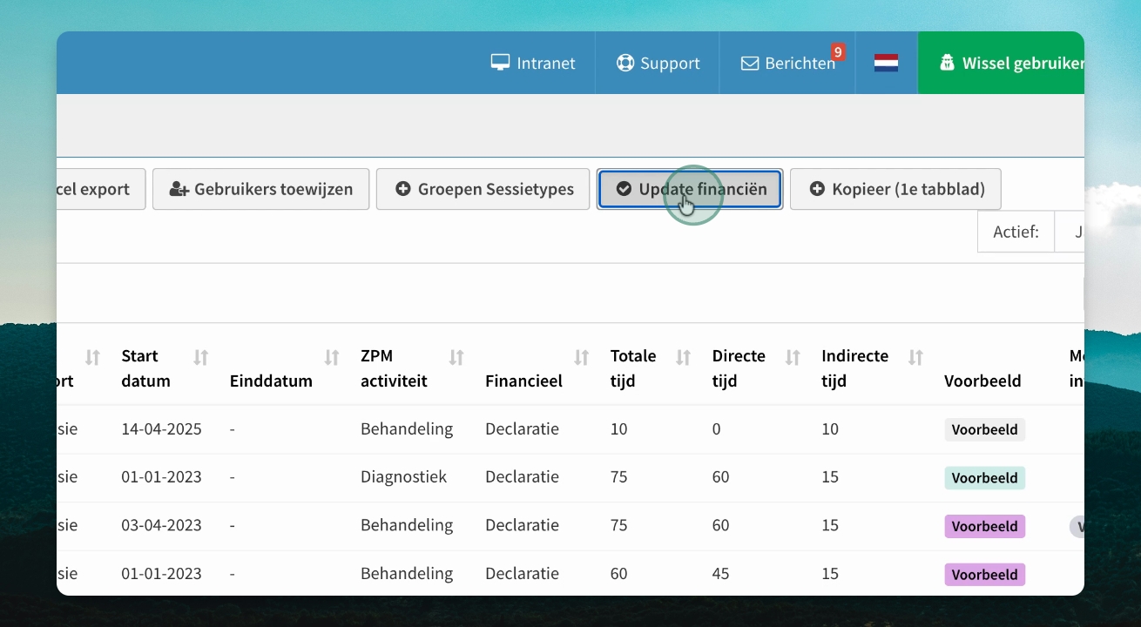The image size is (1141, 627).
Task: Click the purple Voorbeeld badge in the 03-04-2023 row
Action: point(984,527)
